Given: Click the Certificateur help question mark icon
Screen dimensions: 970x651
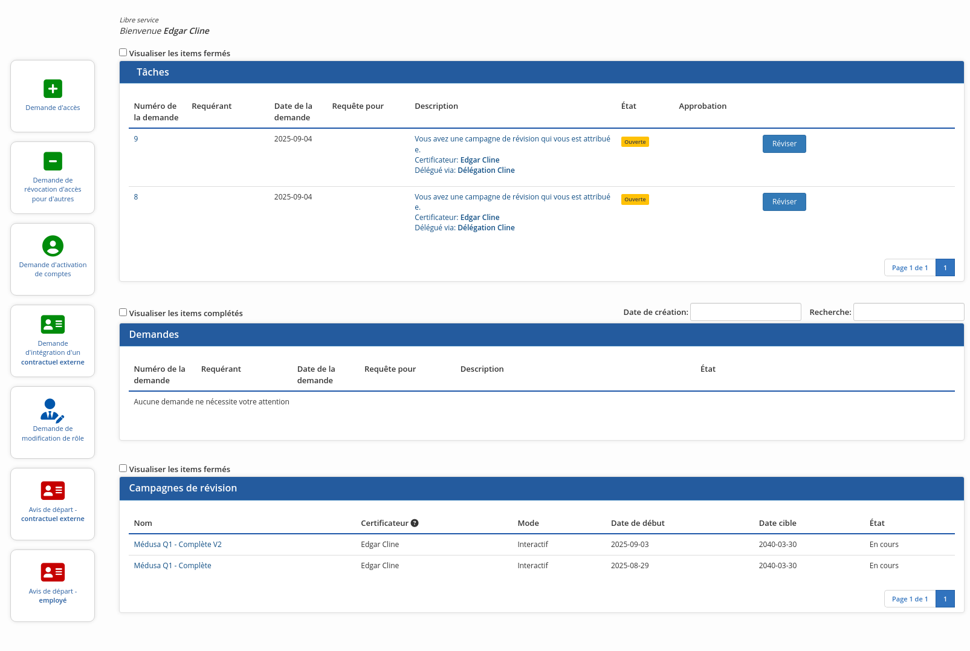Looking at the screenshot, I should click(x=415, y=523).
